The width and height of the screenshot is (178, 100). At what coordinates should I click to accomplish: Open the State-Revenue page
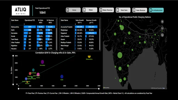[140, 10]
